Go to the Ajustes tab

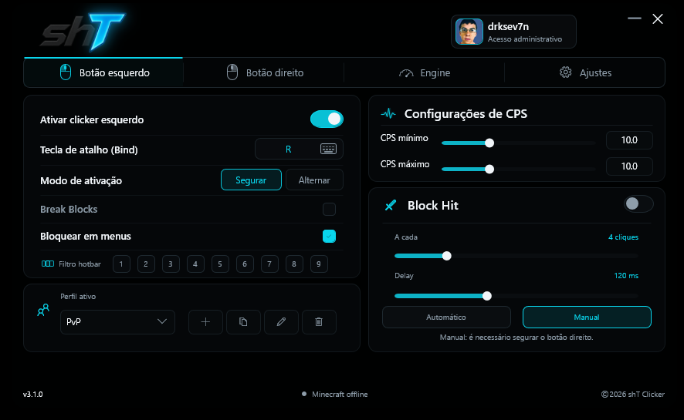click(x=585, y=72)
